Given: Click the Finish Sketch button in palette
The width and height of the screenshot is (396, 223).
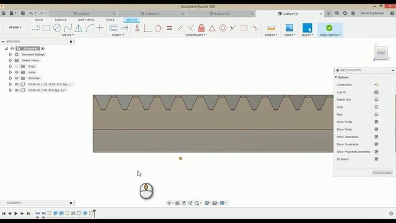Looking at the screenshot, I should 382,173.
